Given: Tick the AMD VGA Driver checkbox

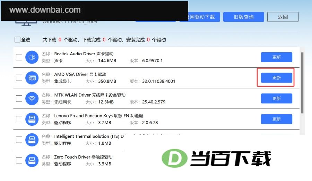Looking at the screenshot, I should 19,78.
